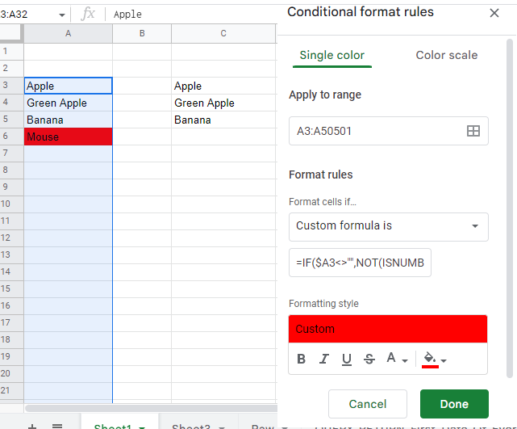Viewport: 517px width, 429px height.
Task: Toggle underline formatting style
Action: (x=347, y=359)
